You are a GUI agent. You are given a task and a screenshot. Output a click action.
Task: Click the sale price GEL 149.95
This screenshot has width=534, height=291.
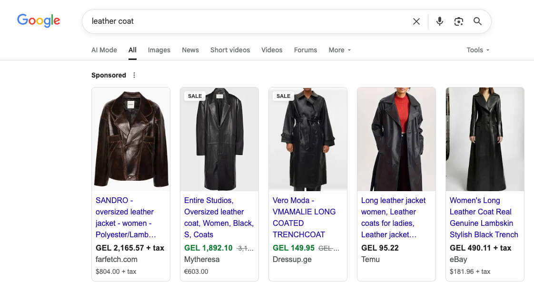294,248
